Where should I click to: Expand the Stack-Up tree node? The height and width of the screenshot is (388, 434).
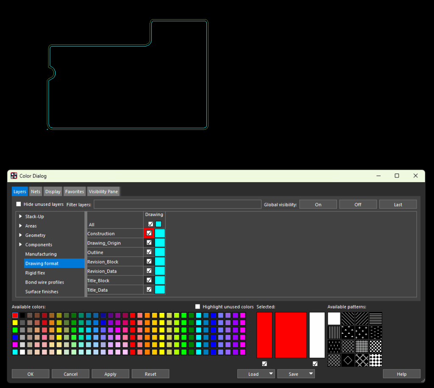pos(20,216)
